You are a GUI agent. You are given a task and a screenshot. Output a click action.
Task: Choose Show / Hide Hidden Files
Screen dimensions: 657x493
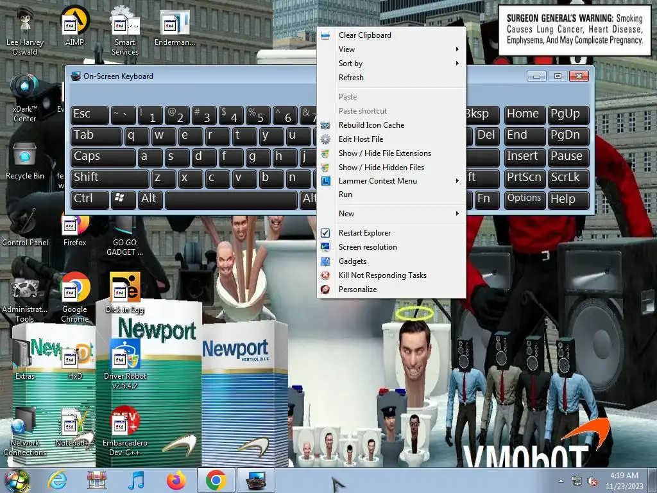click(x=392, y=168)
